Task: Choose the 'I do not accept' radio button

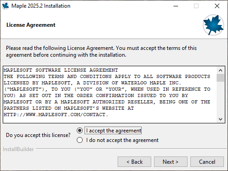Action: click(x=79, y=140)
